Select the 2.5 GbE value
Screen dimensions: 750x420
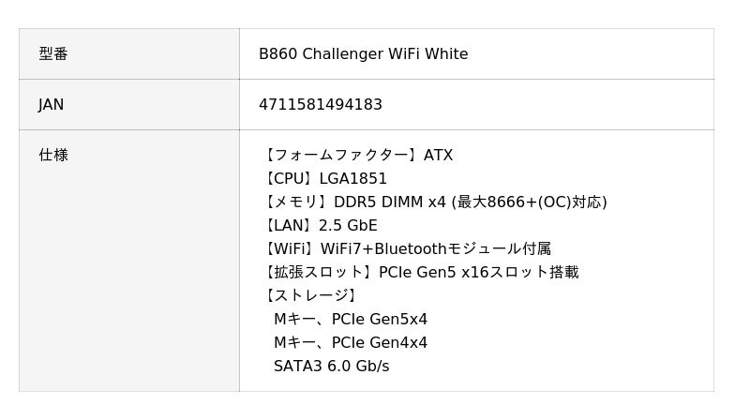348,226
